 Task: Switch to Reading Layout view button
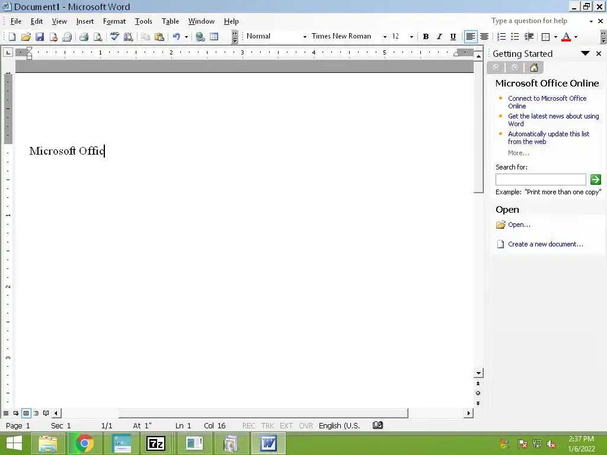click(x=46, y=413)
